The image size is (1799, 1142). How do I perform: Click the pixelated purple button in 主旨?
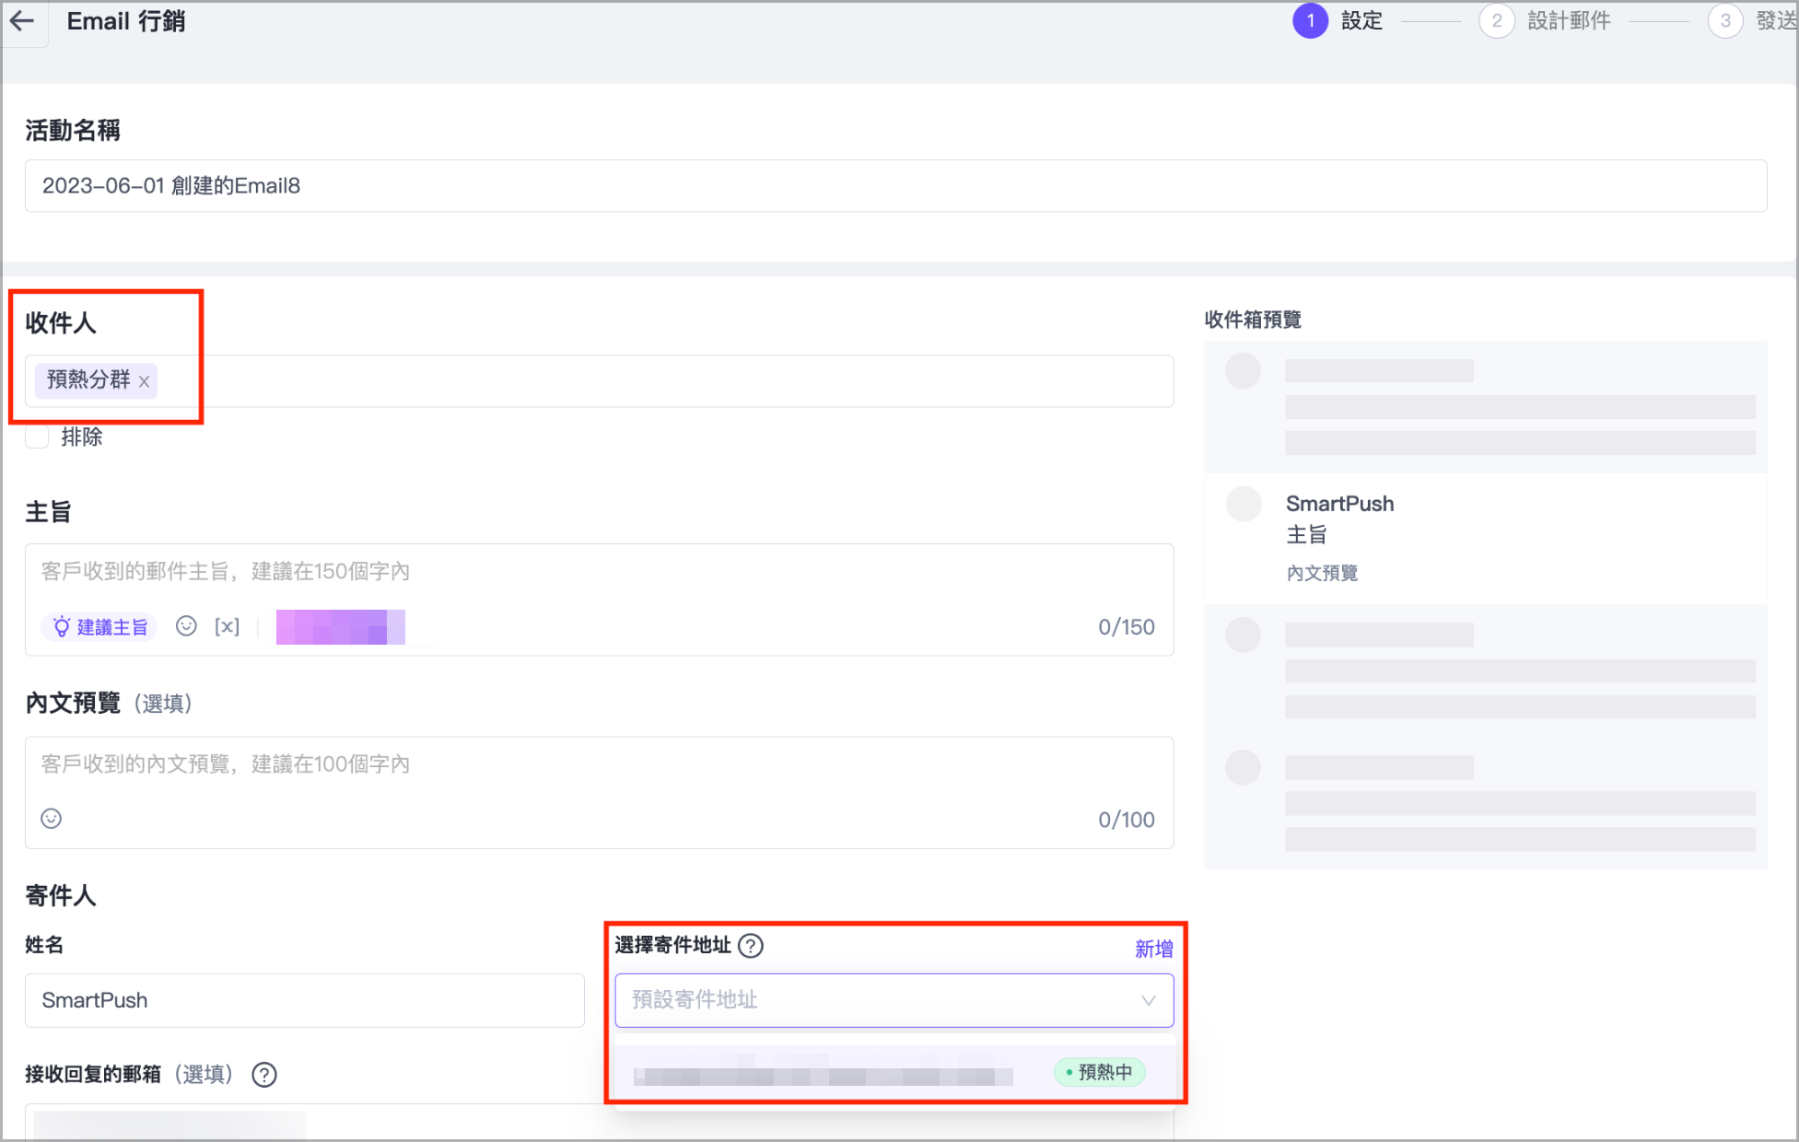click(340, 627)
